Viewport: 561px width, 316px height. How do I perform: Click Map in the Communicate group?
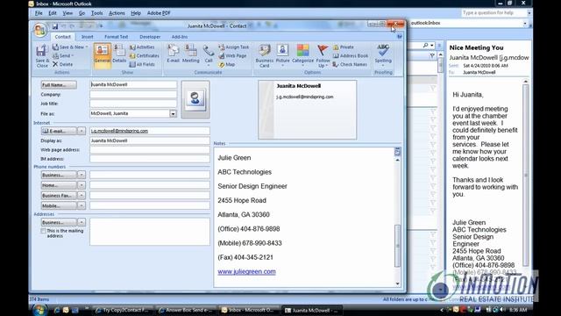[227, 64]
